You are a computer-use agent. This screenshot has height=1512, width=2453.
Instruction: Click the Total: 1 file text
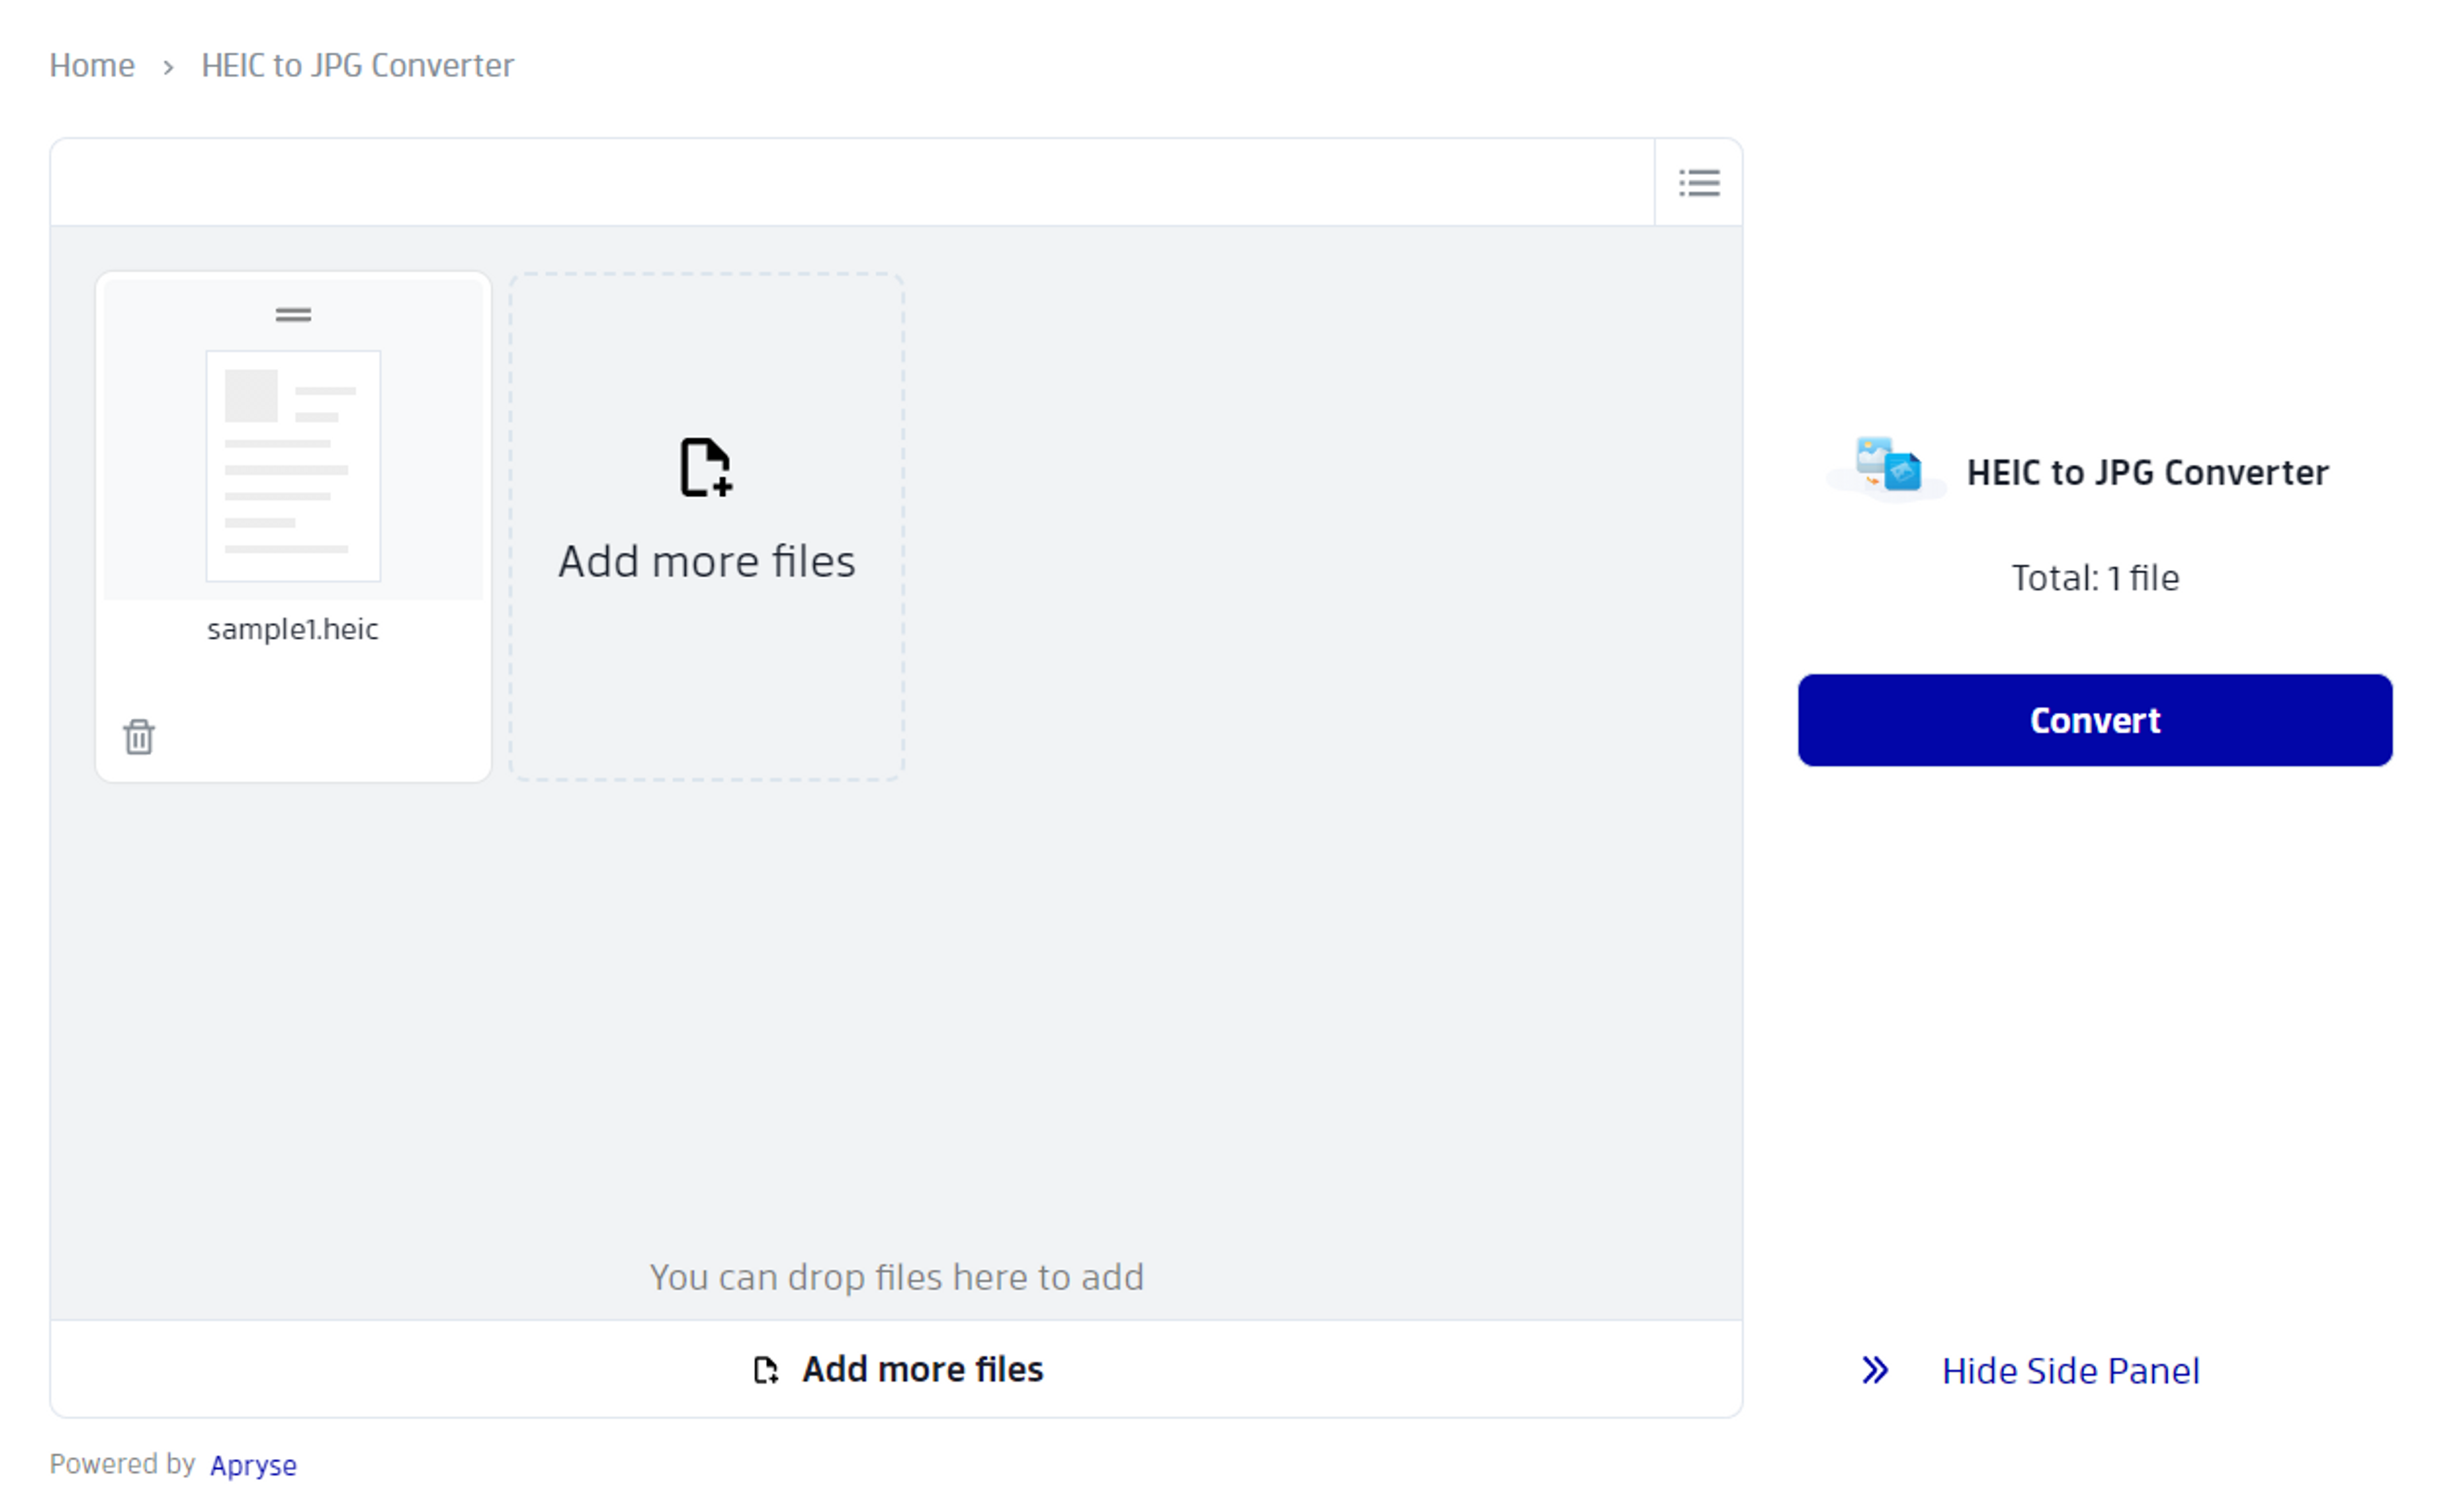click(x=2095, y=578)
